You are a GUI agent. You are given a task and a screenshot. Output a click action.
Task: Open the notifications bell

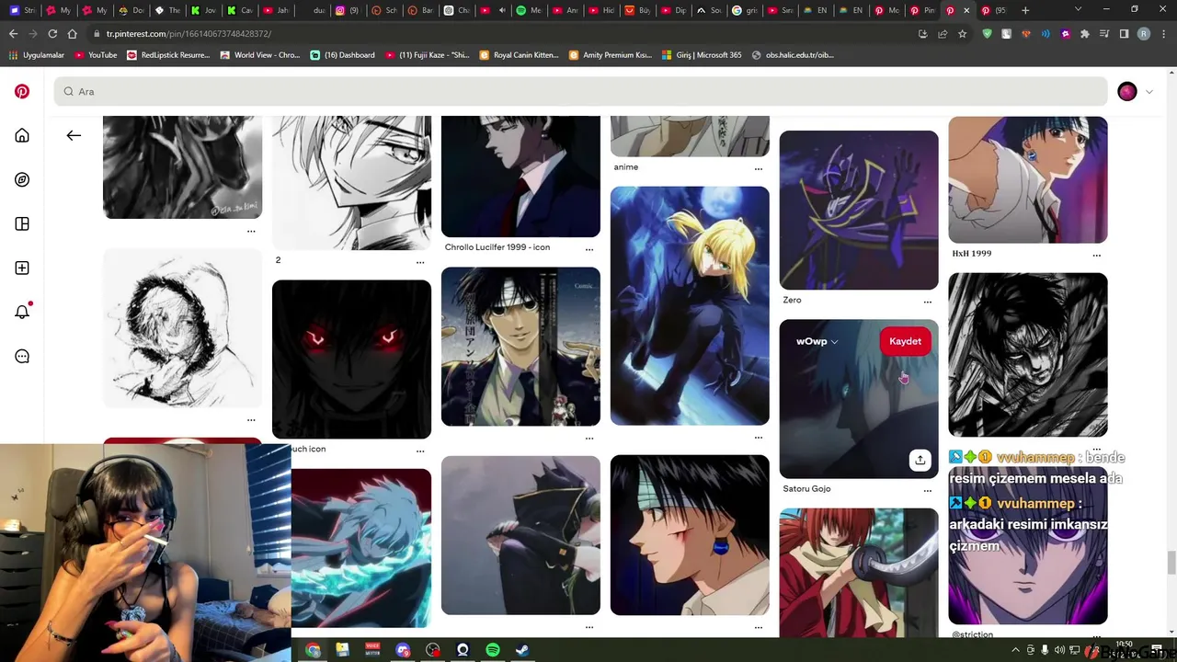22,312
